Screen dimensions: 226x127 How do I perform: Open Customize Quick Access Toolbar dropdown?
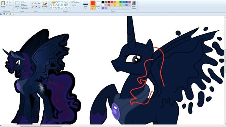point(13,14)
